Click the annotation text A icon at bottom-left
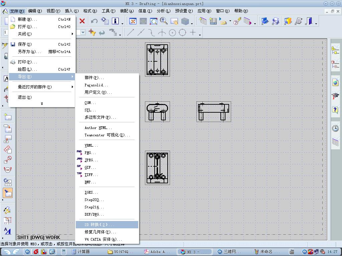 point(7,231)
